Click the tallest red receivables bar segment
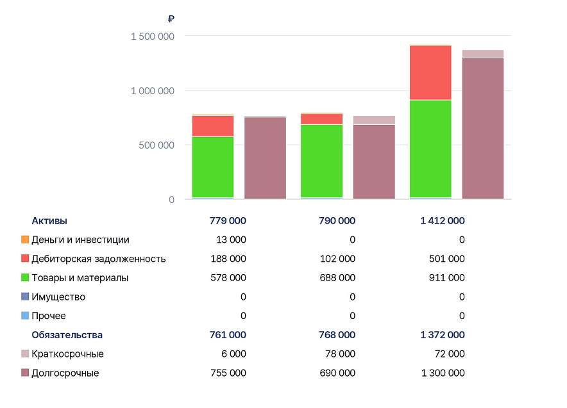567x408 pixels. click(430, 73)
